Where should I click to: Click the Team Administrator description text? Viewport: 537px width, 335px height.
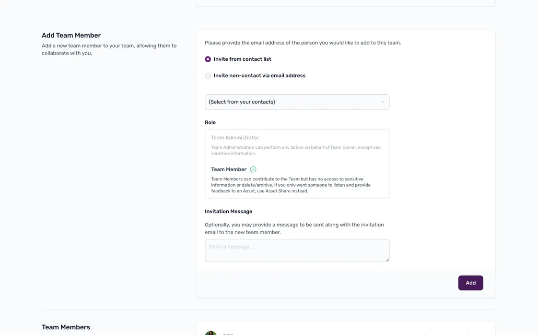(296, 150)
